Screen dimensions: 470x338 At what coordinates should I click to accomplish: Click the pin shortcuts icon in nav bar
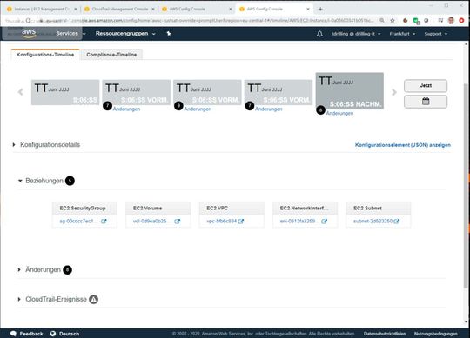[169, 34]
